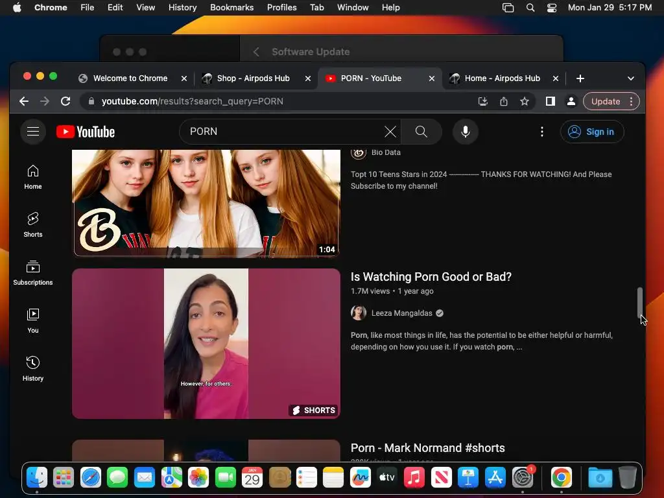
Task: Click the page vertical scrollbar thumb
Action: (640, 303)
